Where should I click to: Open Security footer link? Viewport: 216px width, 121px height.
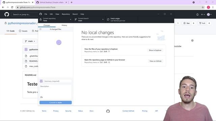point(68,111)
